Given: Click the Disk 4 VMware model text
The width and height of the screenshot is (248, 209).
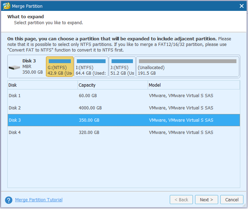Looking at the screenshot, I should [181, 132].
